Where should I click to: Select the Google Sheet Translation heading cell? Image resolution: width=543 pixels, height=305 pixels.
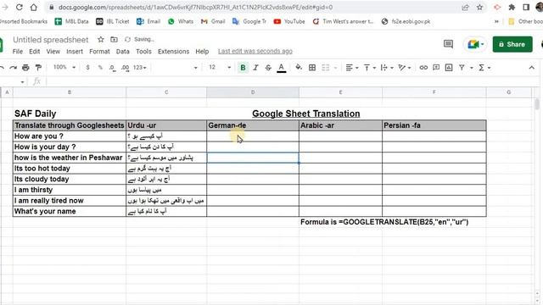coord(305,114)
